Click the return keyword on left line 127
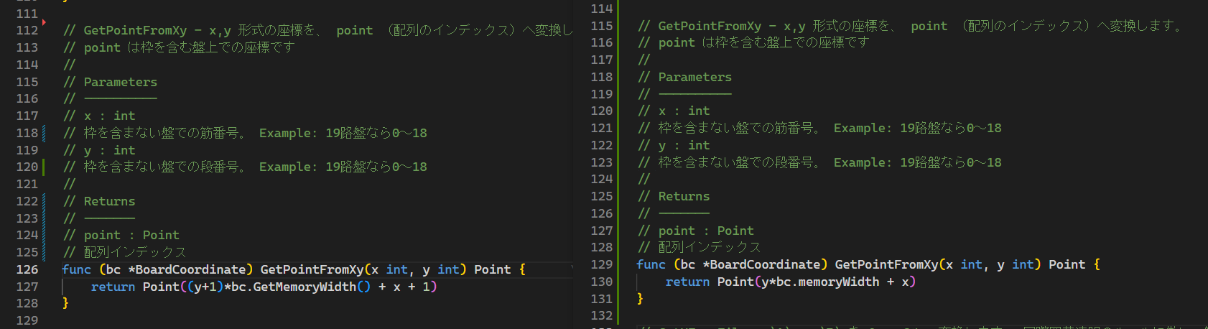 [113, 287]
